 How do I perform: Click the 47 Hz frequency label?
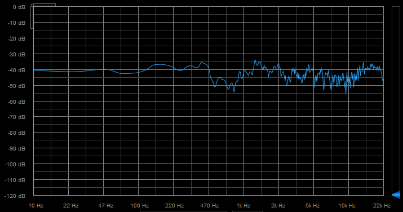[x=105, y=206]
